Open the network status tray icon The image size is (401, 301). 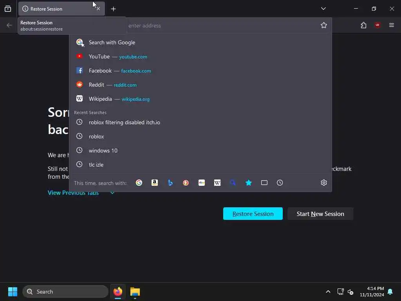(340, 292)
